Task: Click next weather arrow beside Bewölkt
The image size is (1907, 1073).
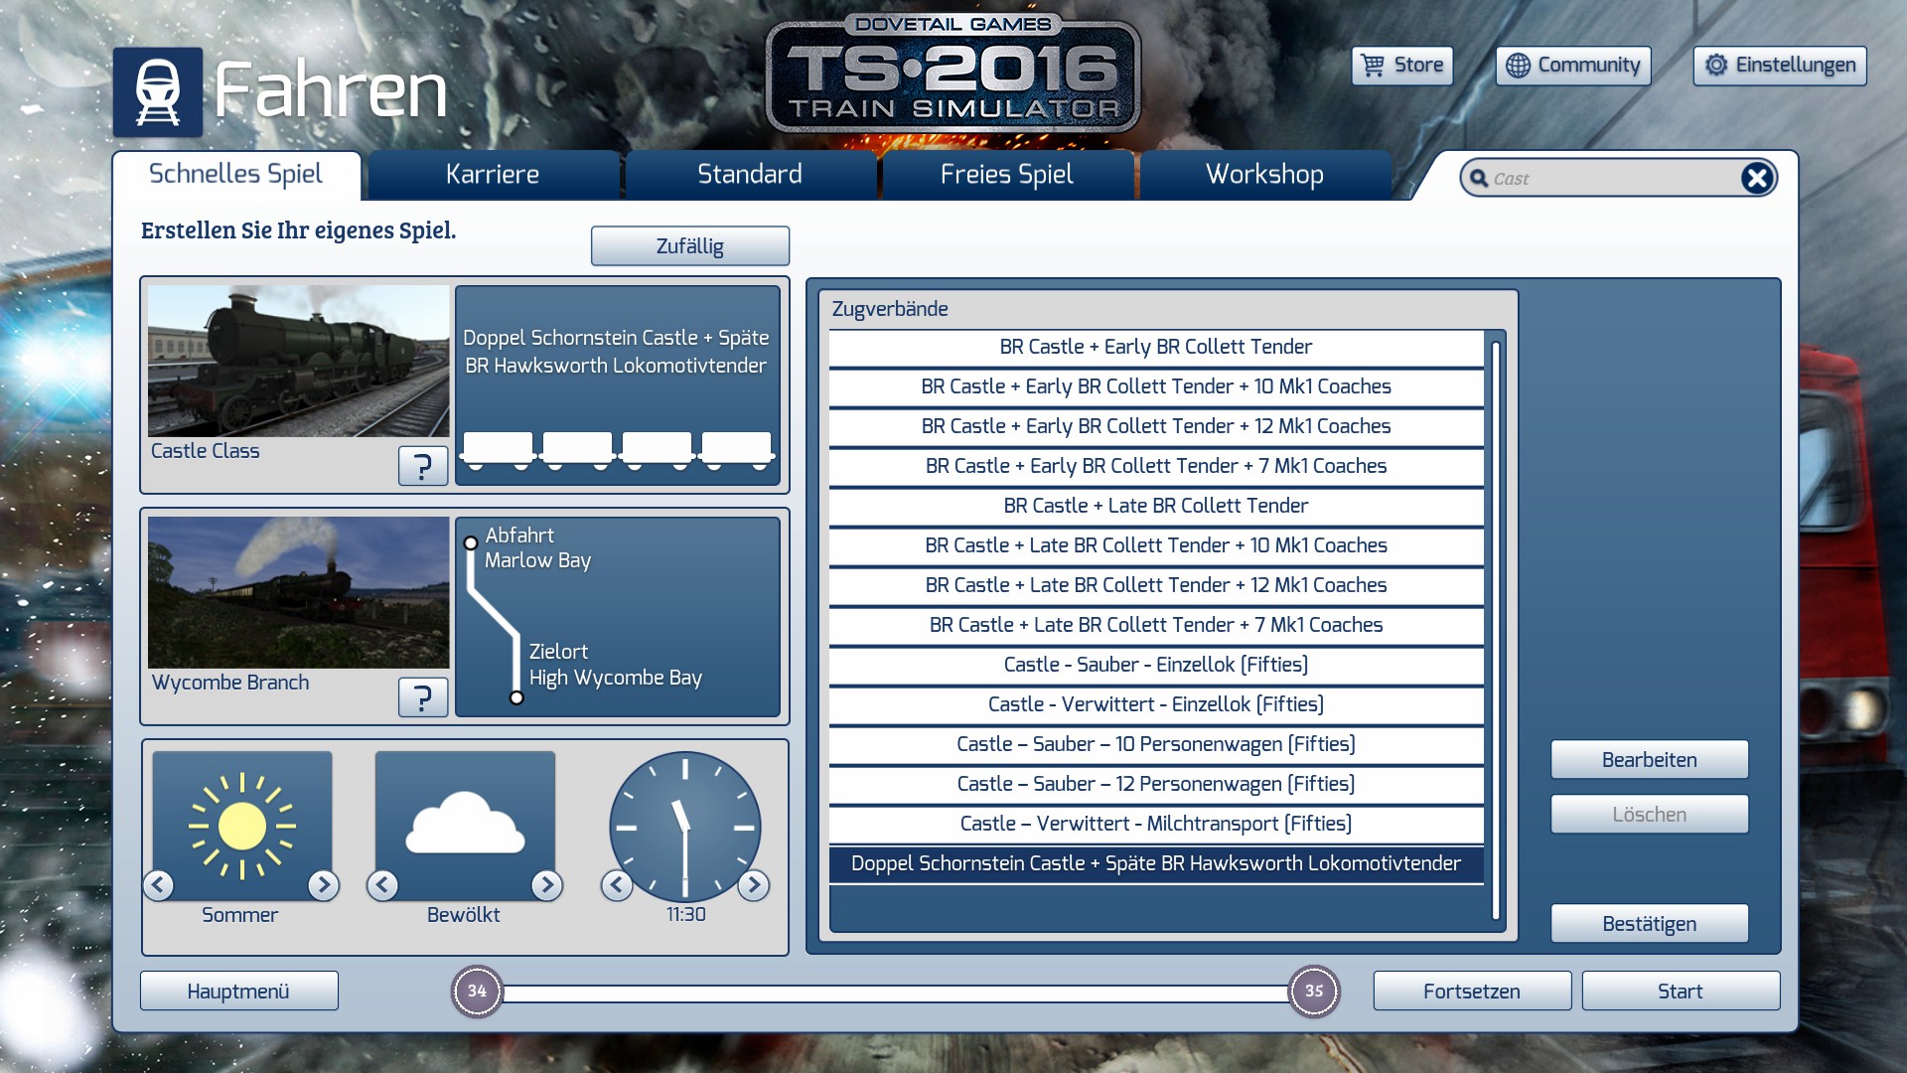Action: click(x=546, y=884)
